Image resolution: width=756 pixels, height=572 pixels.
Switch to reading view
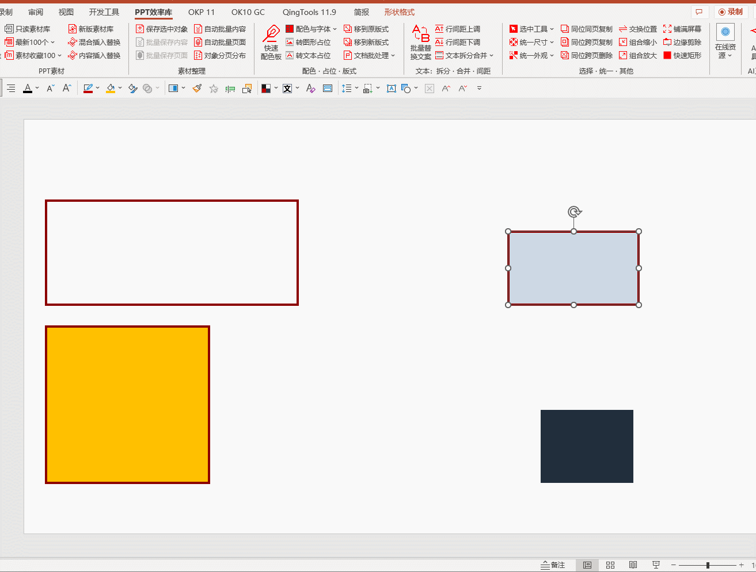[633, 565]
